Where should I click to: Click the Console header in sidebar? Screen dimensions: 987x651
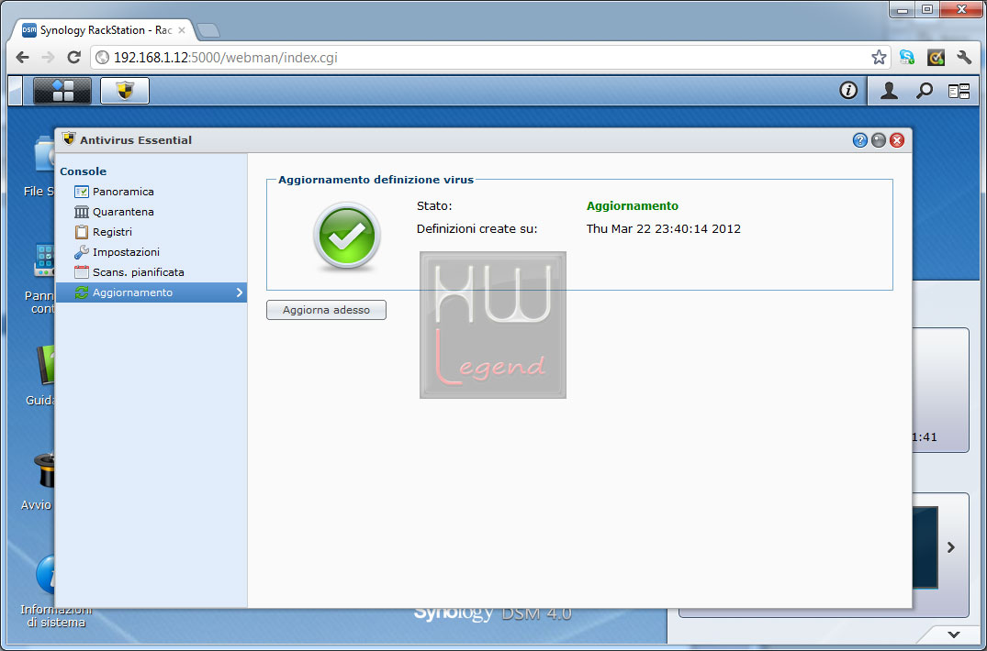[83, 171]
